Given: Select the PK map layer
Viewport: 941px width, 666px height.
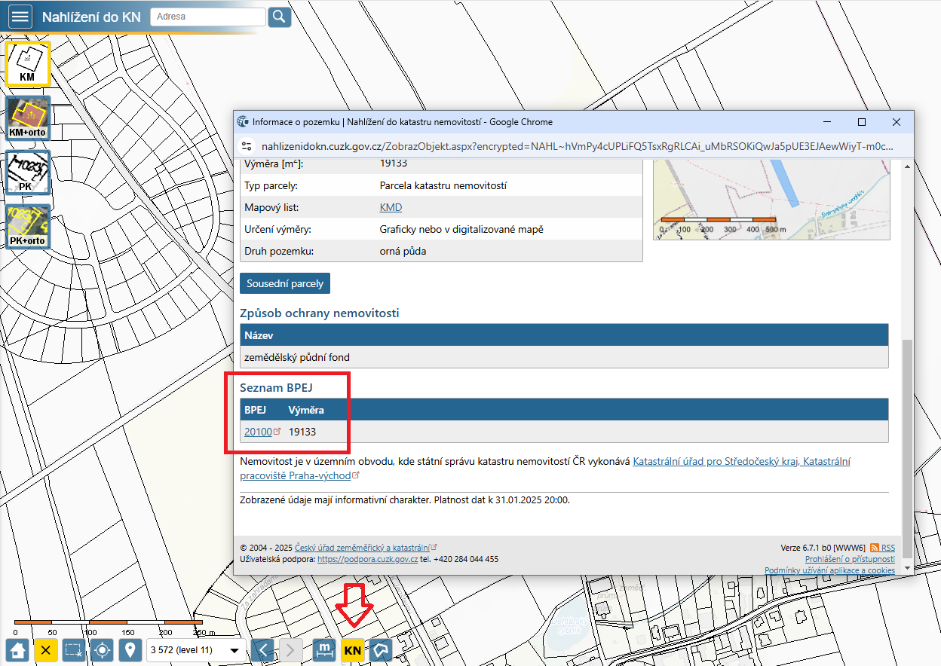Looking at the screenshot, I should tap(28, 173).
